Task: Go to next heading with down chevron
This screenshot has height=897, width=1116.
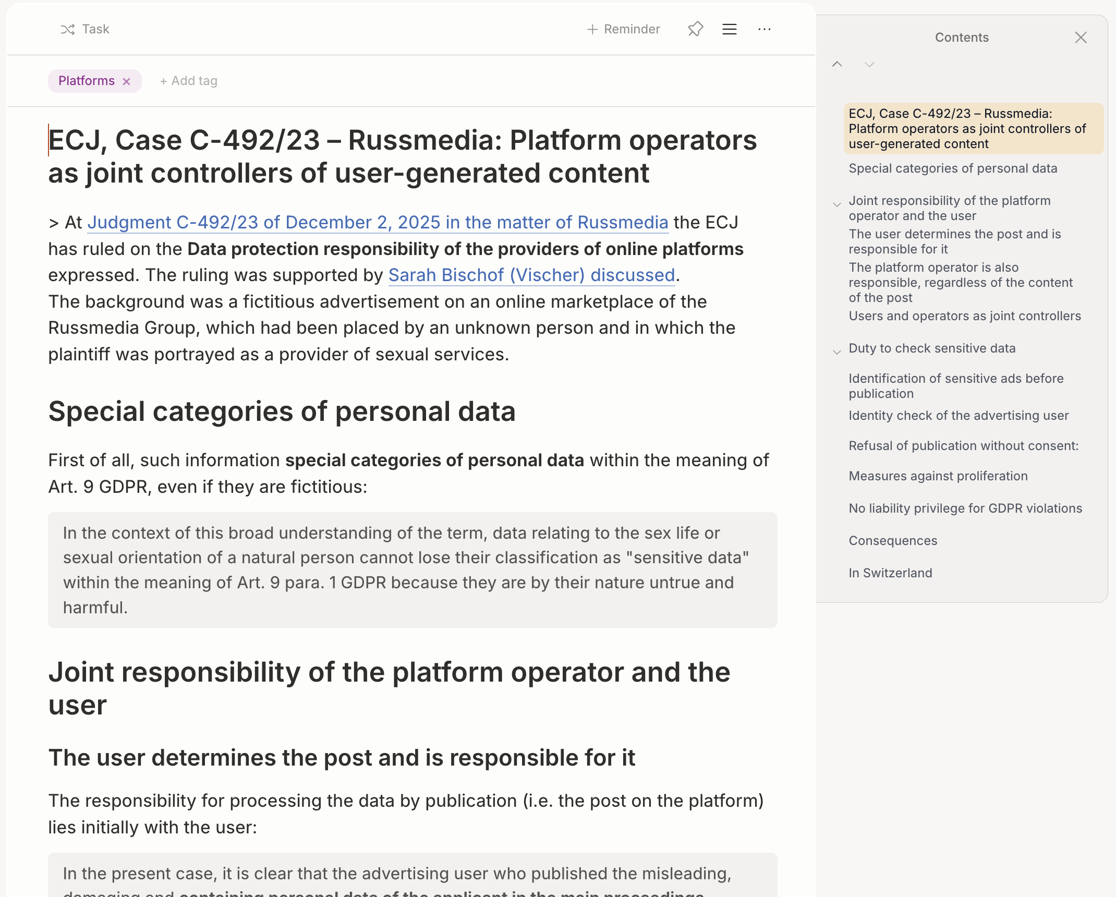Action: (869, 64)
